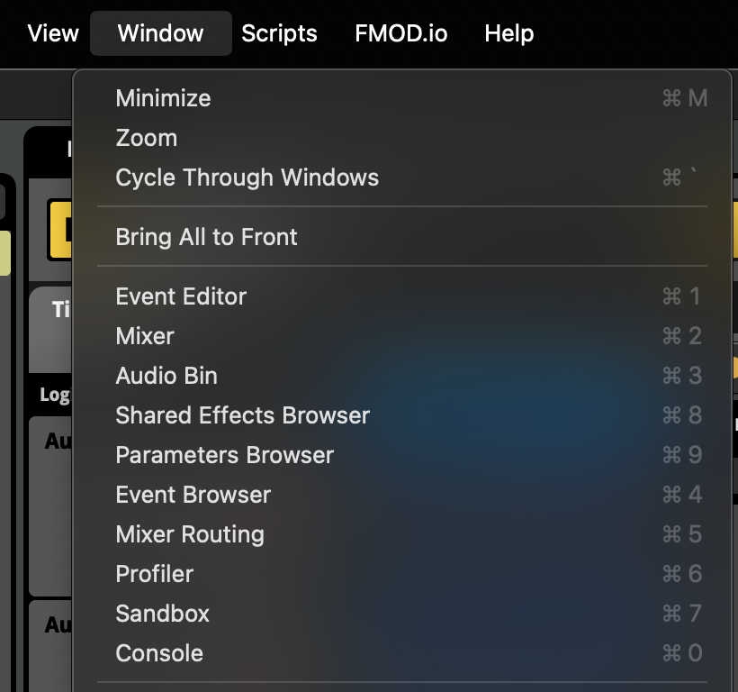Open the Help menu
This screenshot has height=692, width=738.
[x=509, y=33]
